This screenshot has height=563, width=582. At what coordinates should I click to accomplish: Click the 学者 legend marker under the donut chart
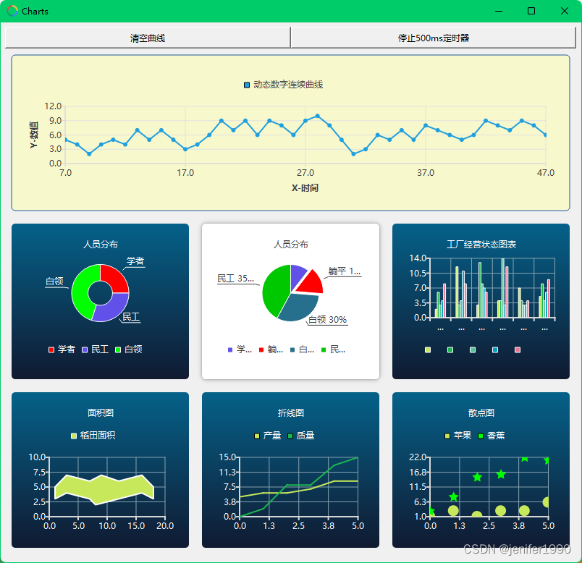51,350
